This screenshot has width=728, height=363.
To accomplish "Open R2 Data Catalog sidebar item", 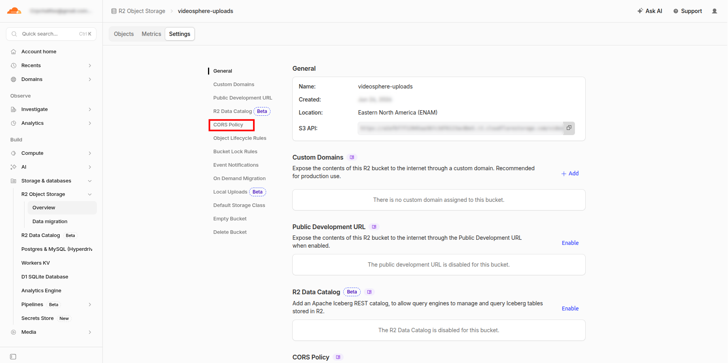I will tap(41, 235).
